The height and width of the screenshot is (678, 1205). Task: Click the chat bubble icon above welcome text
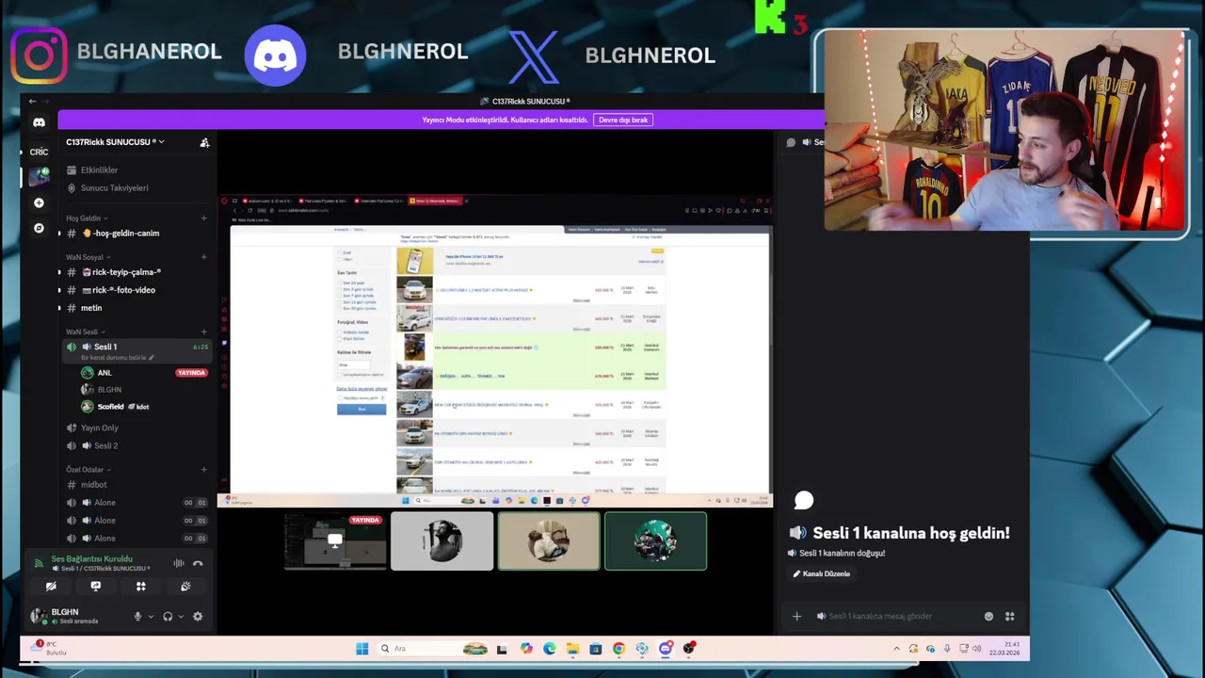[803, 501]
